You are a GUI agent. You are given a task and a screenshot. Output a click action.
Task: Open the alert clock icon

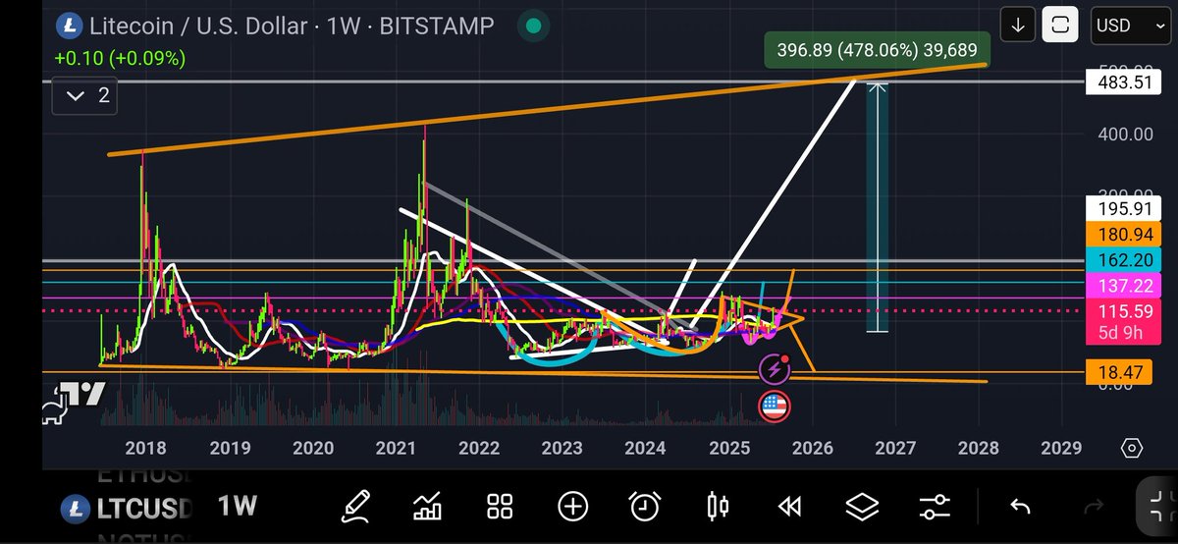[x=645, y=507]
